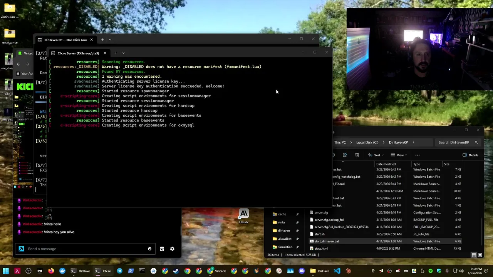
Task: Close the DirHaven RP launcher tab
Action: (91, 40)
